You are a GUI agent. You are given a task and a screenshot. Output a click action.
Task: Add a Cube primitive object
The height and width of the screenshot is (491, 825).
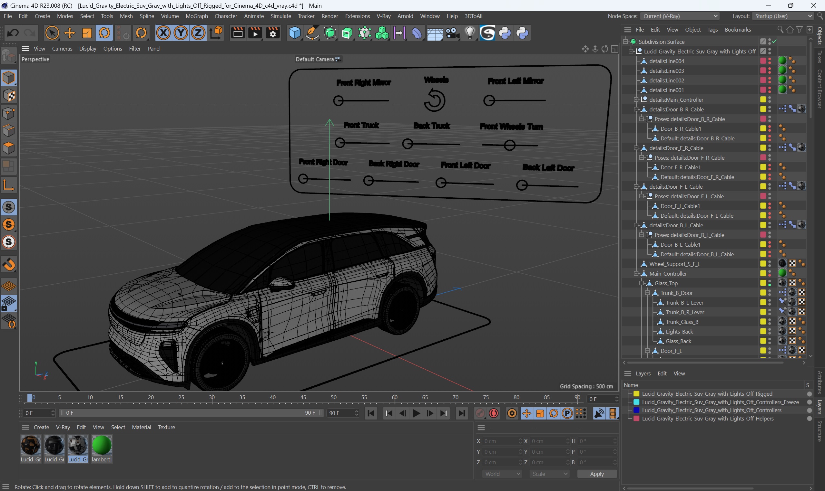click(294, 33)
